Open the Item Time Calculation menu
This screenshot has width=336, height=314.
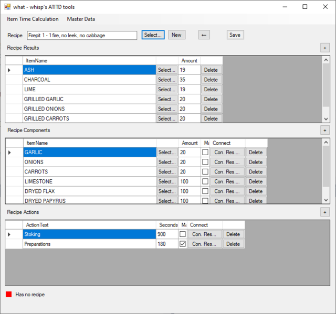coord(33,19)
